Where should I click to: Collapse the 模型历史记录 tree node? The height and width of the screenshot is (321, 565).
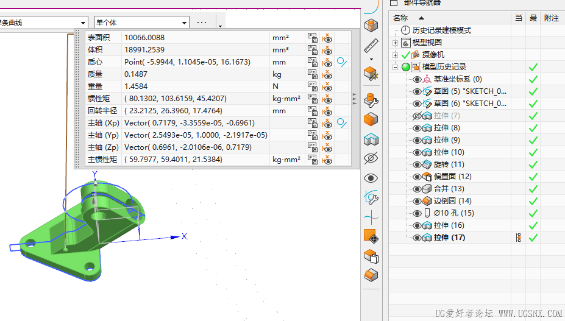click(395, 67)
